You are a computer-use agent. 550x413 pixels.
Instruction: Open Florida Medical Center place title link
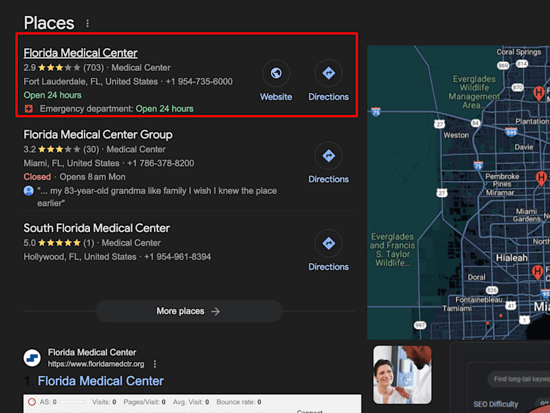click(x=80, y=53)
